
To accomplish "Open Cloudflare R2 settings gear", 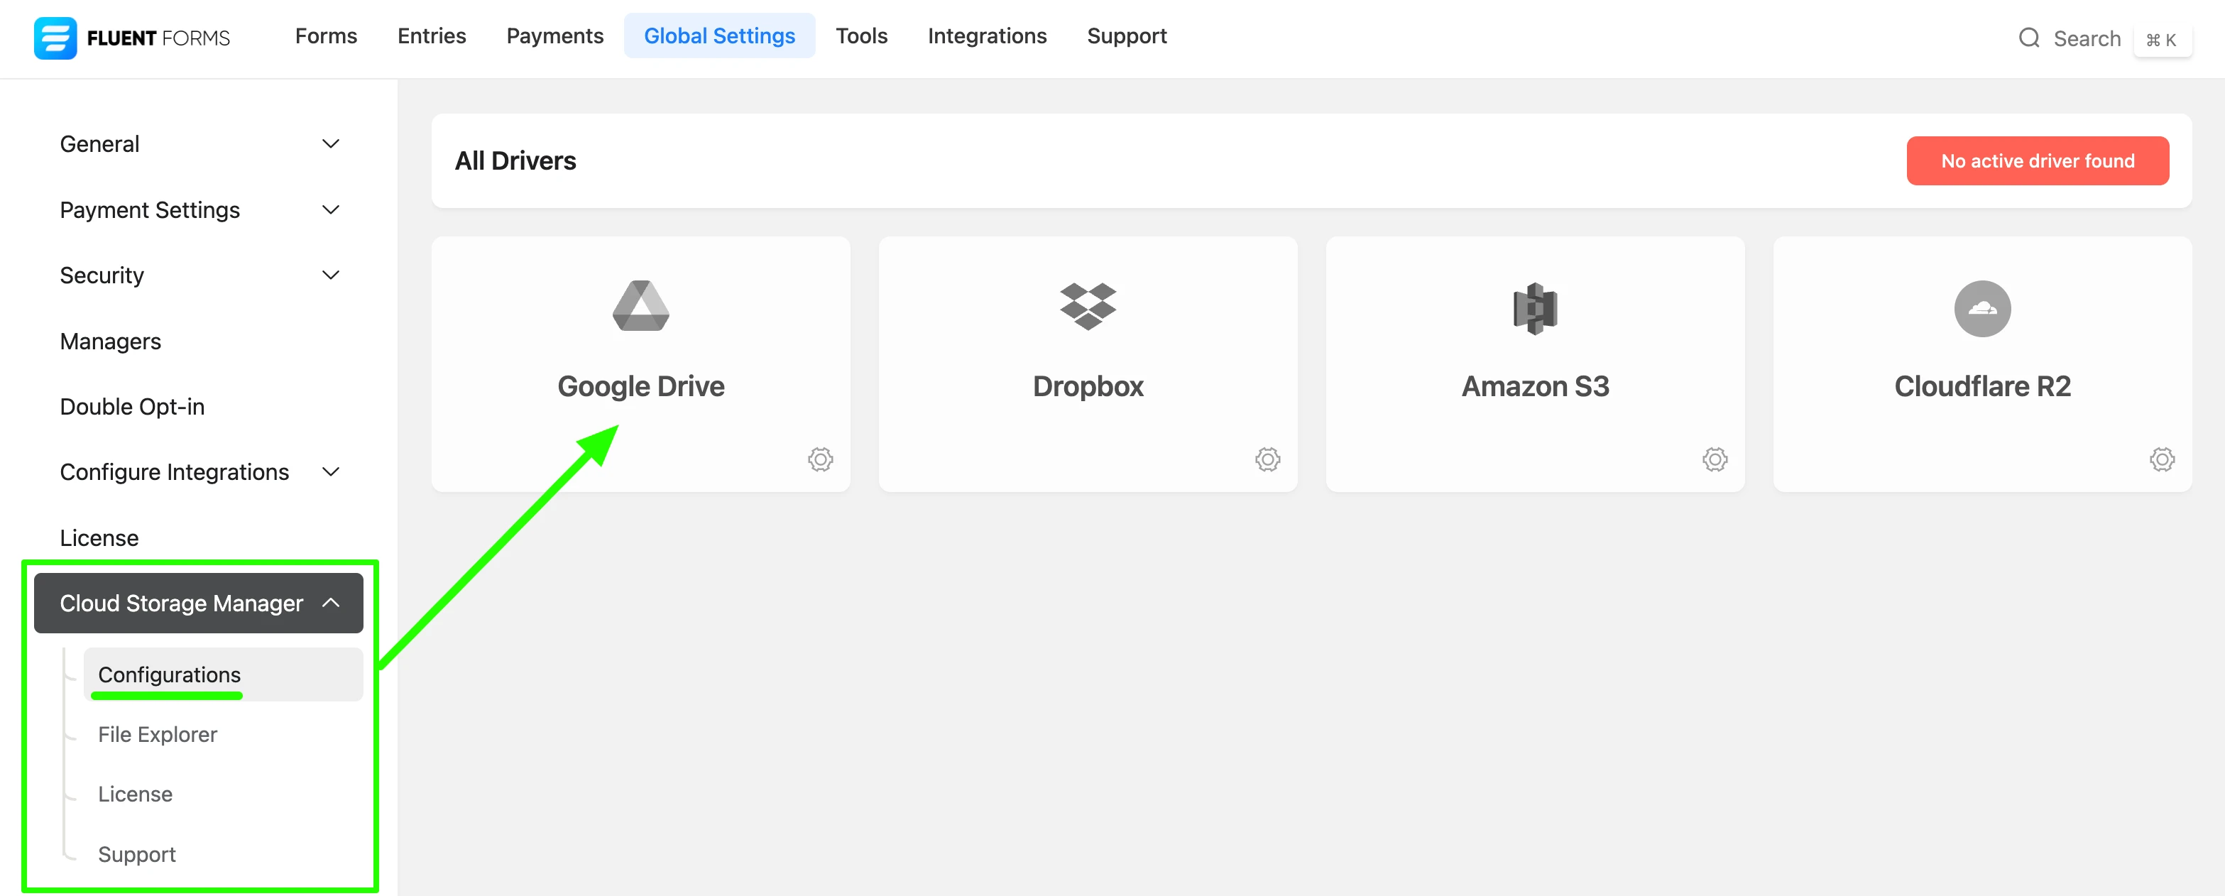I will pos(2162,459).
